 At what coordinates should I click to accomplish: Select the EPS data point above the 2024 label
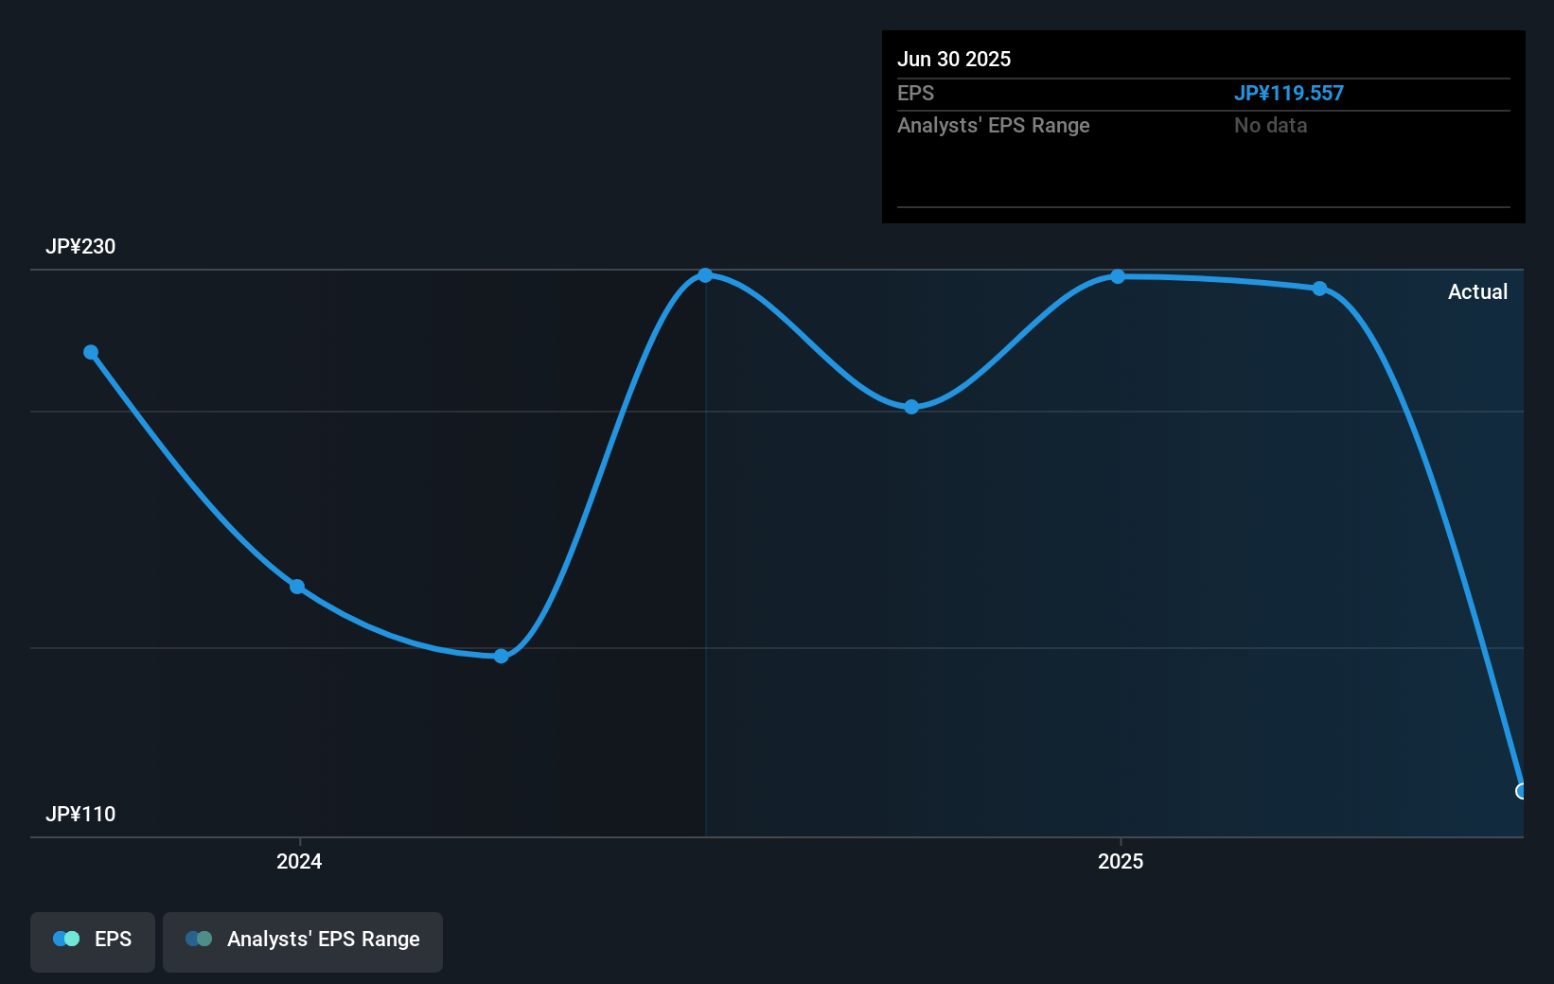[297, 587]
